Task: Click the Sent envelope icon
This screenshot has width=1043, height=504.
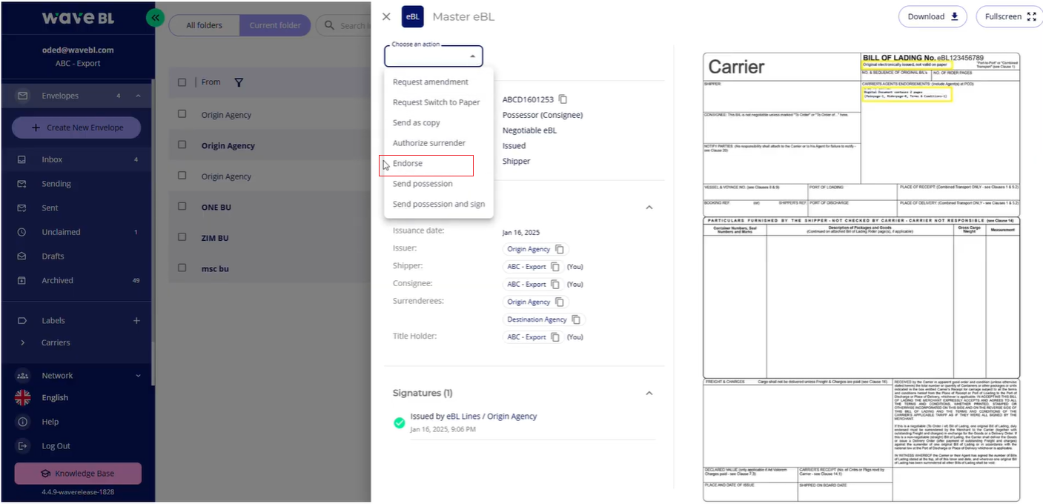Action: (22, 208)
